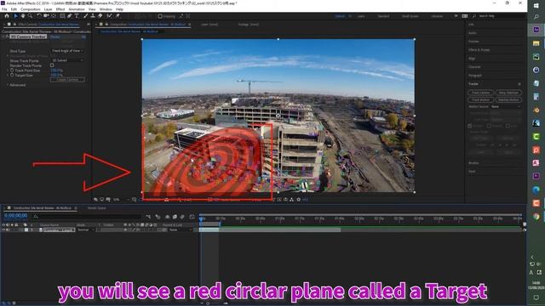Open File Explorer icon in Windows taskbar
The width and height of the screenshot is (545, 306).
tap(536, 43)
